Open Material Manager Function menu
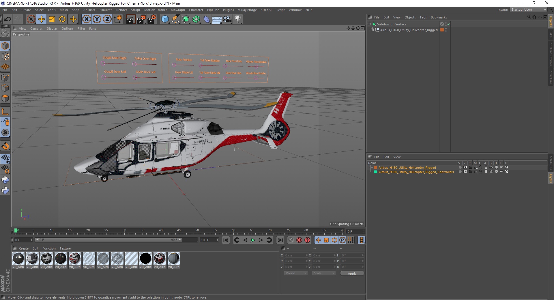 click(49, 248)
